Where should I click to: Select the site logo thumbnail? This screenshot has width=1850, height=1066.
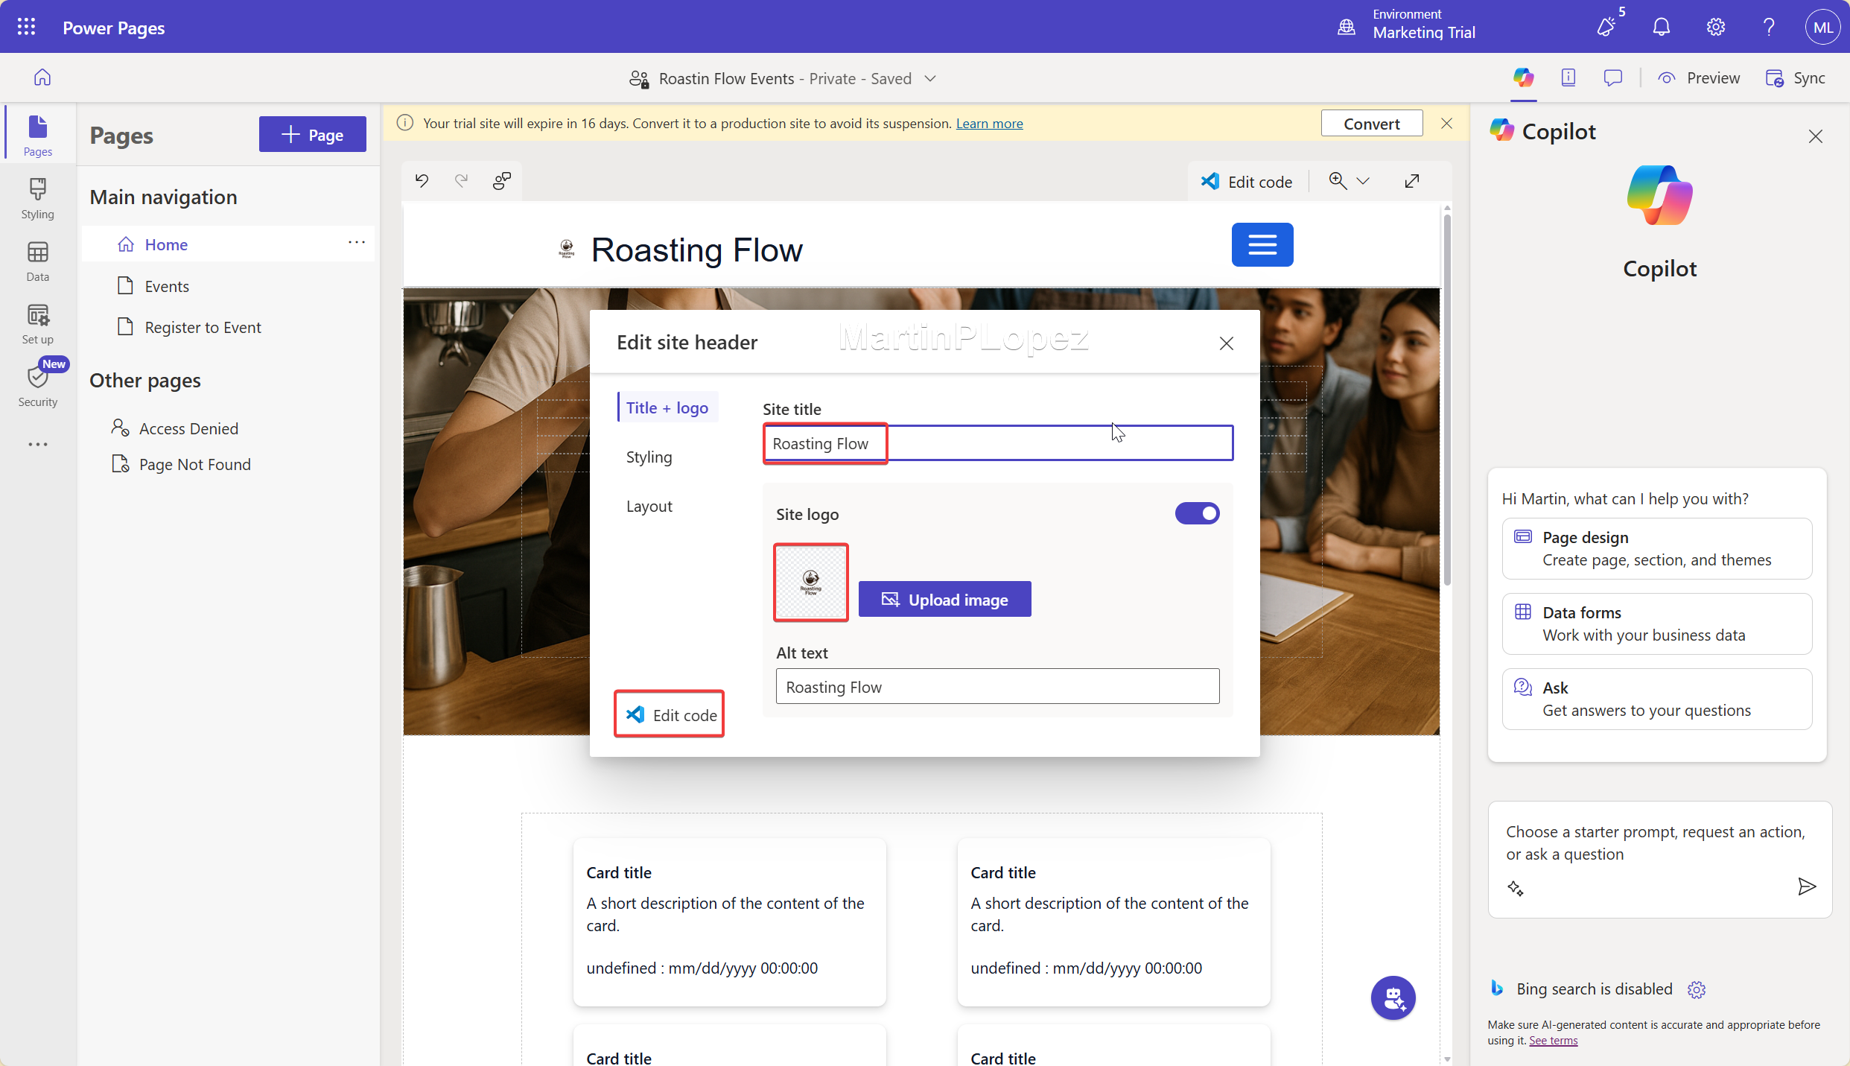click(x=810, y=582)
